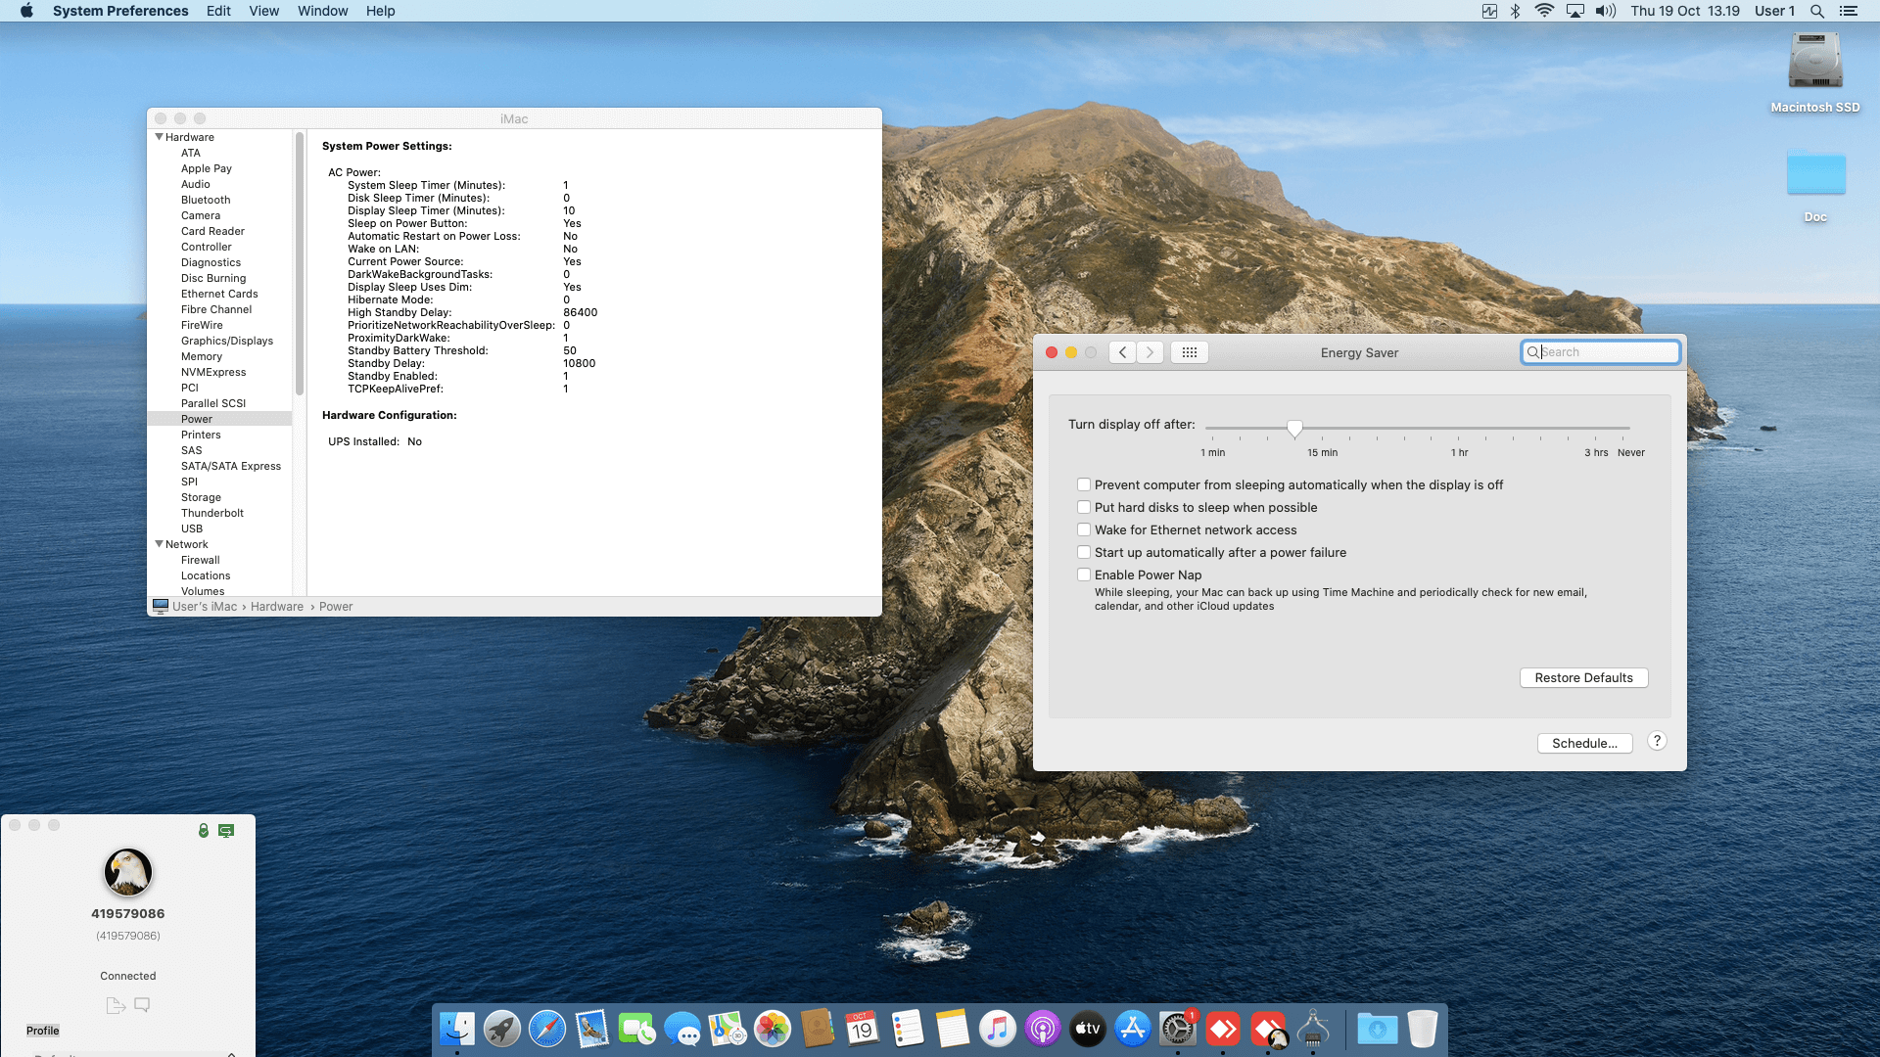
Task: Launch Safari from the Dock
Action: (547, 1029)
